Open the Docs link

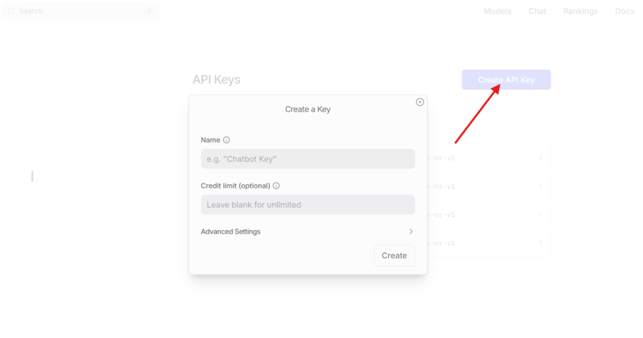point(625,11)
